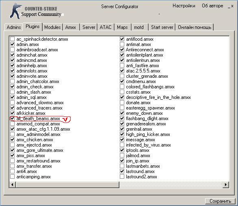Go to the Start server tab

pos(162,27)
